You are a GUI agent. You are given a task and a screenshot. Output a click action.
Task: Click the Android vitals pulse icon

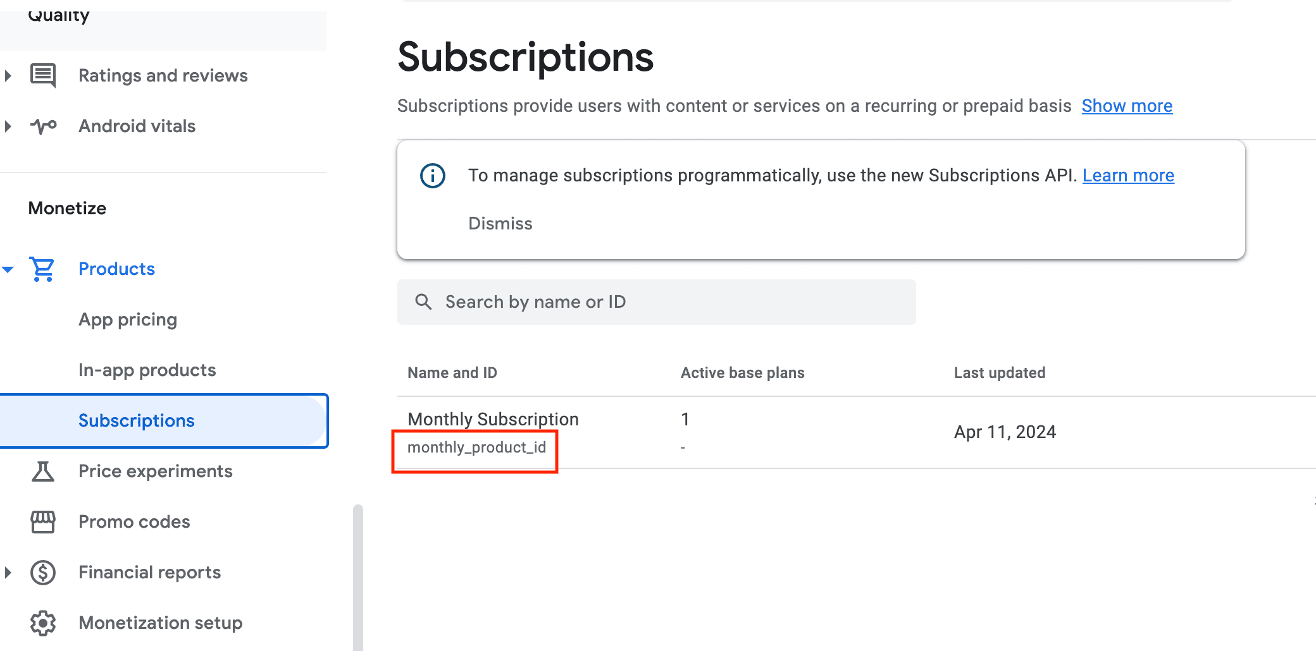coord(43,126)
